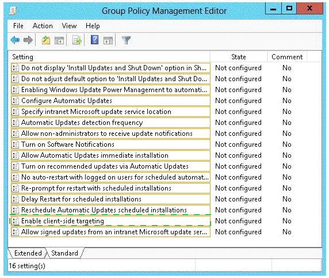Open the Help question mark icon
This screenshot has width=329, height=278.
point(95,40)
